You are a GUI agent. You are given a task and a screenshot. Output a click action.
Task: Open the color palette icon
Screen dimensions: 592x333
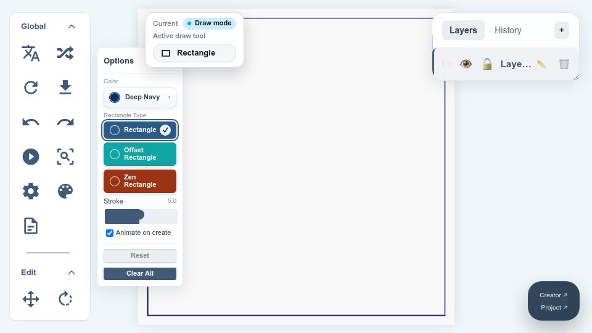[65, 191]
